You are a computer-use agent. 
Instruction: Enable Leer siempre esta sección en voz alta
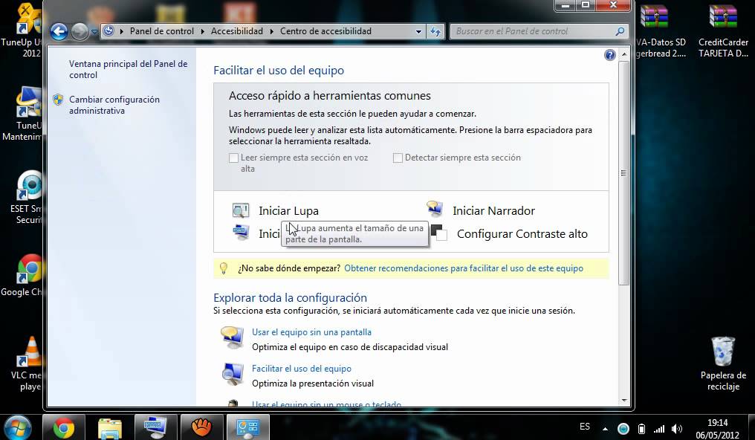coord(233,157)
